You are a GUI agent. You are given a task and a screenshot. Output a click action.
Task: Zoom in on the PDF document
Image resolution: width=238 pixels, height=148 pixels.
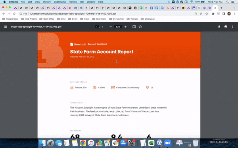pos(125,27)
